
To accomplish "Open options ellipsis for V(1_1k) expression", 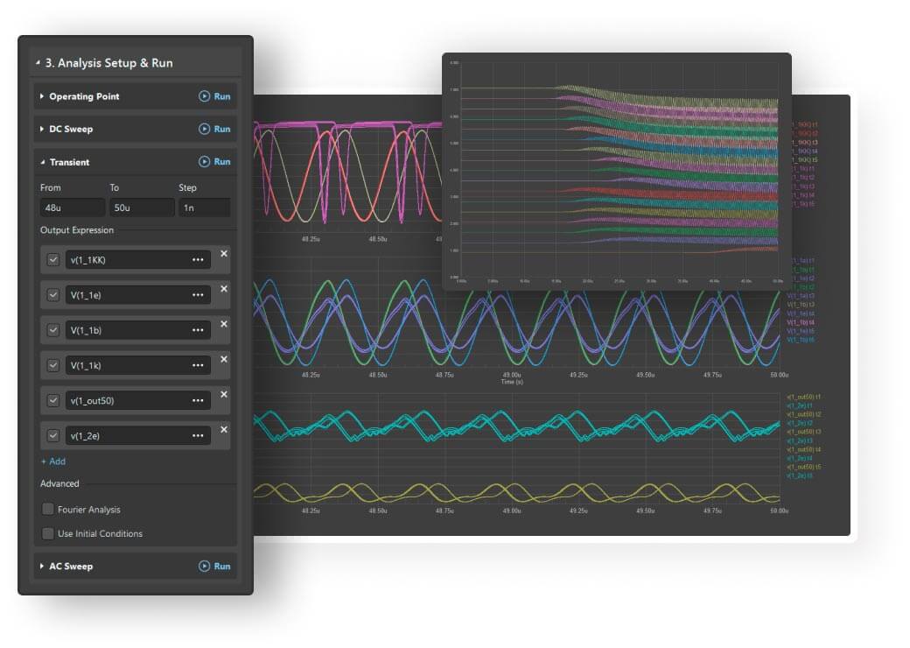I will pos(198,365).
